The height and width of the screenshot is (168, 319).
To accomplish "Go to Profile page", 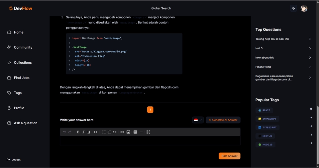I will [x=16, y=108].
